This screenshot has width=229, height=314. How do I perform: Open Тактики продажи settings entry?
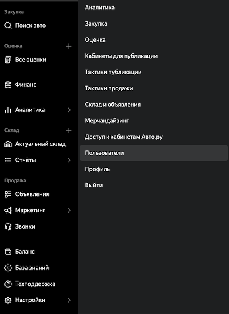(109, 88)
